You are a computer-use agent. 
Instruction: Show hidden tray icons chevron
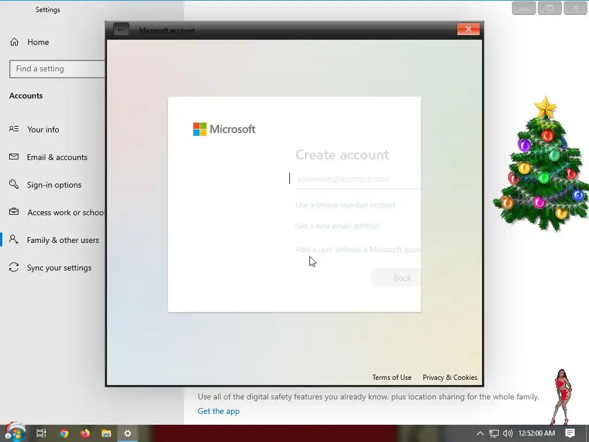[480, 433]
